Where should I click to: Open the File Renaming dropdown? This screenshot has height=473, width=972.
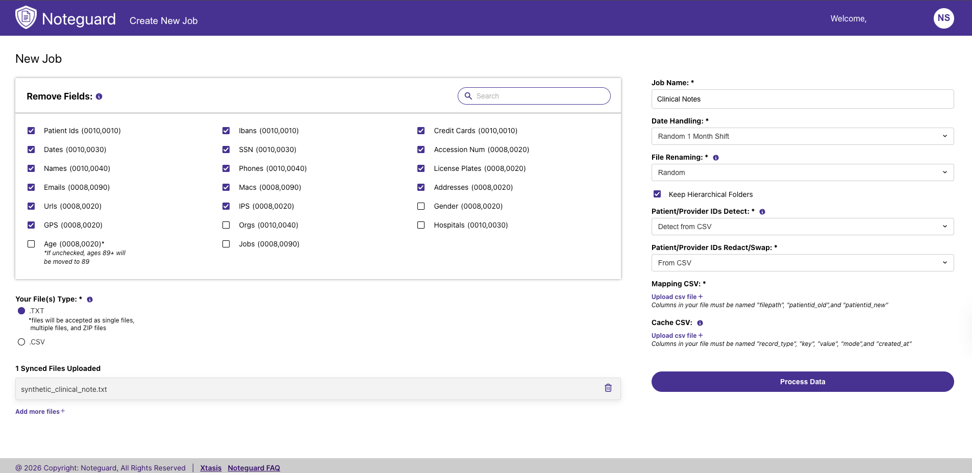[803, 172]
